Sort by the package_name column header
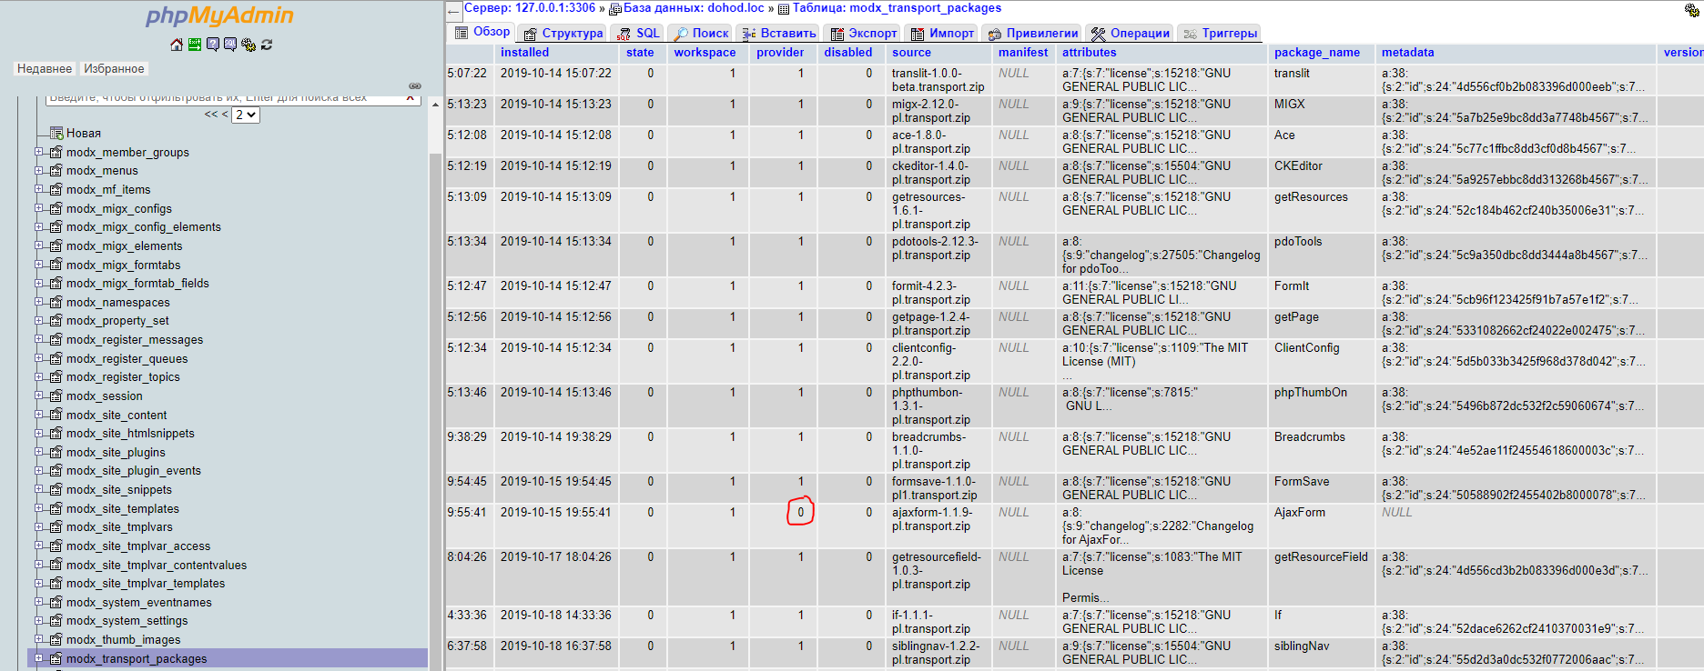The width and height of the screenshot is (1704, 671). [x=1317, y=53]
